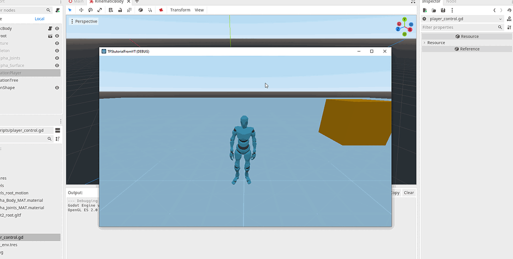Save the current resource floppy icon

(443, 10)
